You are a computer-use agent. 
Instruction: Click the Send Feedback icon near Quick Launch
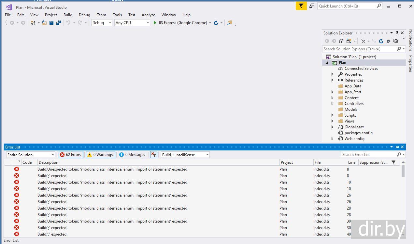312,6
